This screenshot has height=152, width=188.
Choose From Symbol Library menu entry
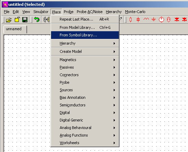pyautogui.click(x=85, y=35)
